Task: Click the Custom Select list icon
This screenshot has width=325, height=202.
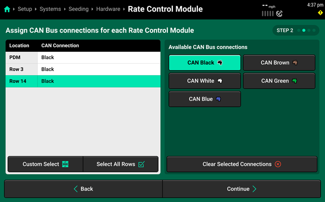Action: coord(65,164)
